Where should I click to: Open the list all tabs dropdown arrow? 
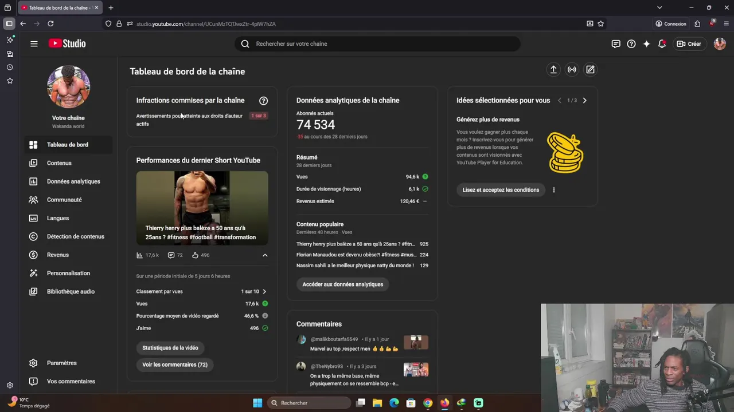659,7
